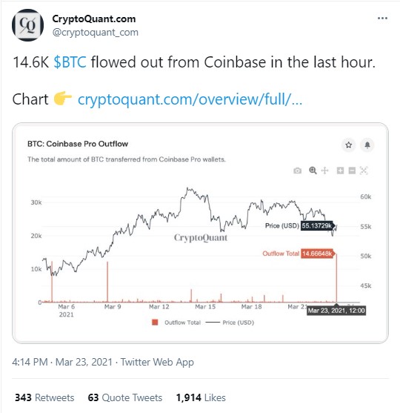Zoom in with the plus chart button
Viewport: 400px width, 413px height.
click(x=340, y=171)
